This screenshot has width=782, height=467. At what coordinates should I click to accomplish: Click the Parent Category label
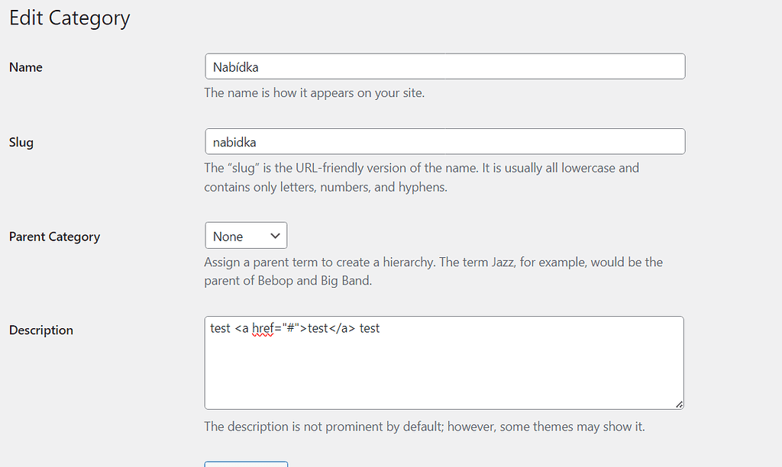click(x=54, y=237)
